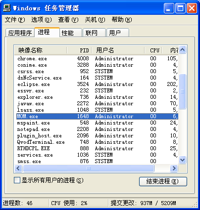Close the Task Manager window
Screen dimensions: 200x210
click(192, 8)
